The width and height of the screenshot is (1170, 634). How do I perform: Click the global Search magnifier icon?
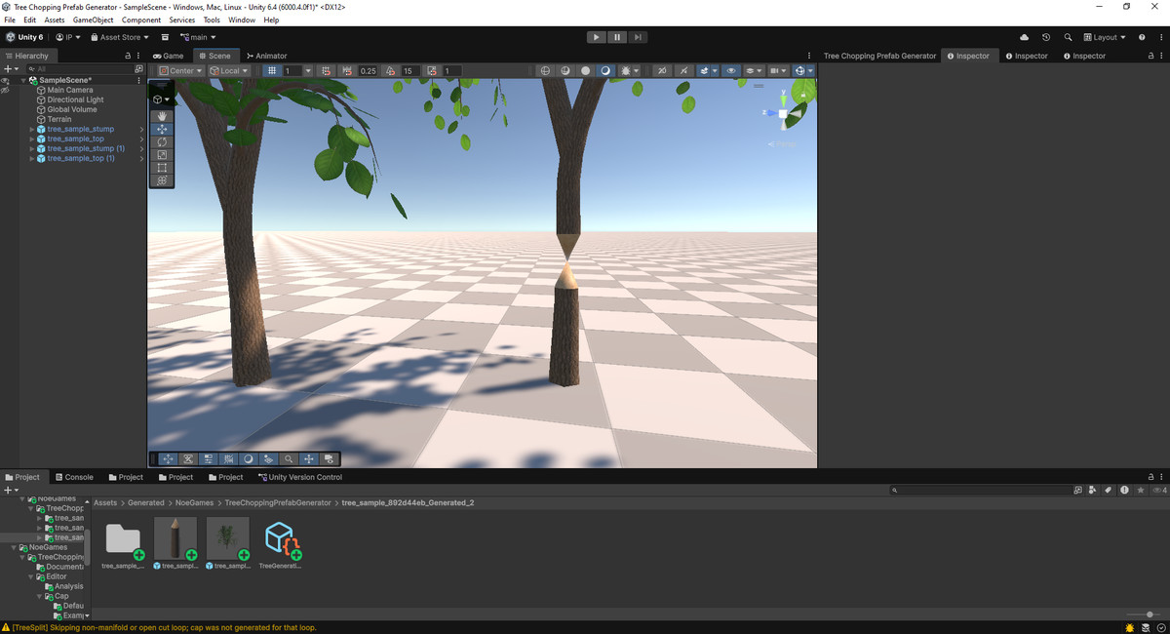coord(1069,37)
